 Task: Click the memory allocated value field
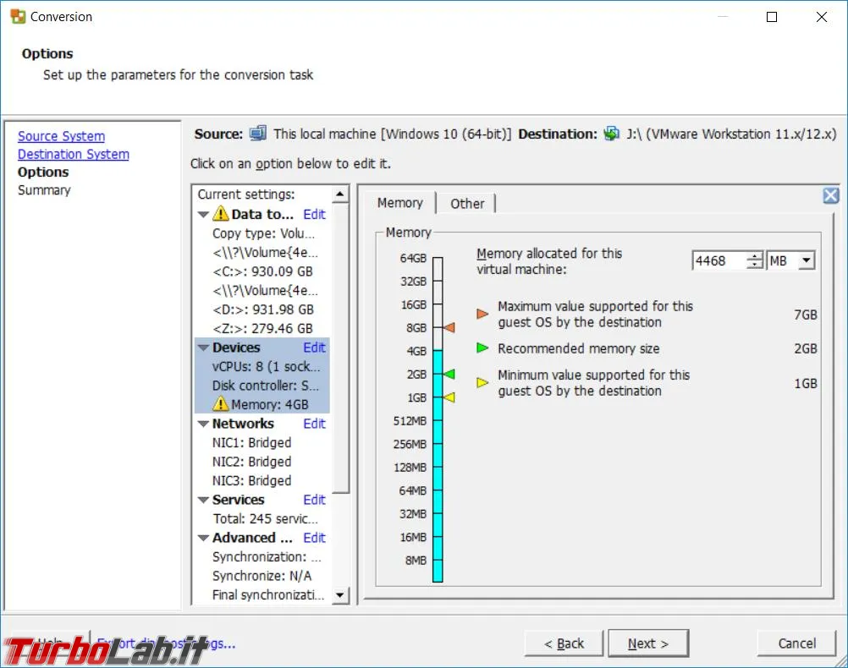(x=719, y=260)
